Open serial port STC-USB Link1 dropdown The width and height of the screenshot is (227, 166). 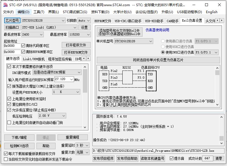(49, 27)
